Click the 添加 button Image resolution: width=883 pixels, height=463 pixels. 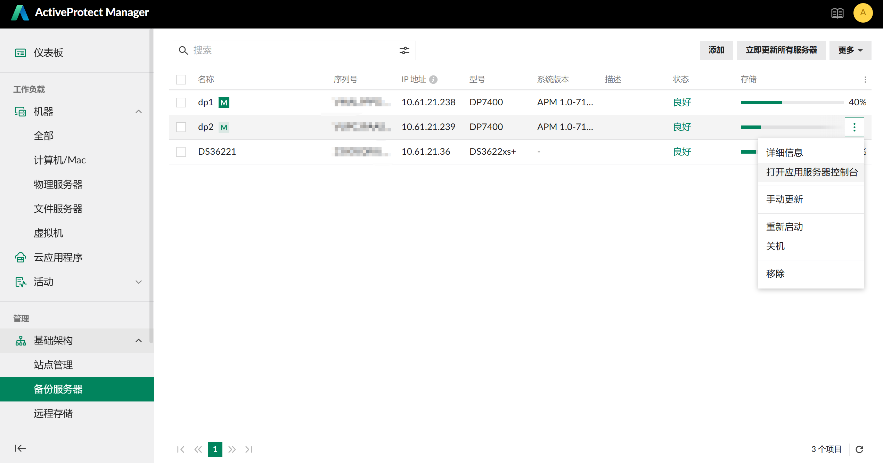(716, 50)
